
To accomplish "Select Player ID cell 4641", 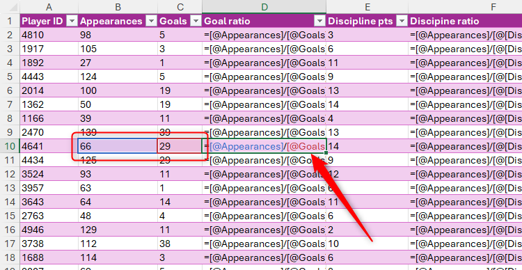I will point(49,146).
